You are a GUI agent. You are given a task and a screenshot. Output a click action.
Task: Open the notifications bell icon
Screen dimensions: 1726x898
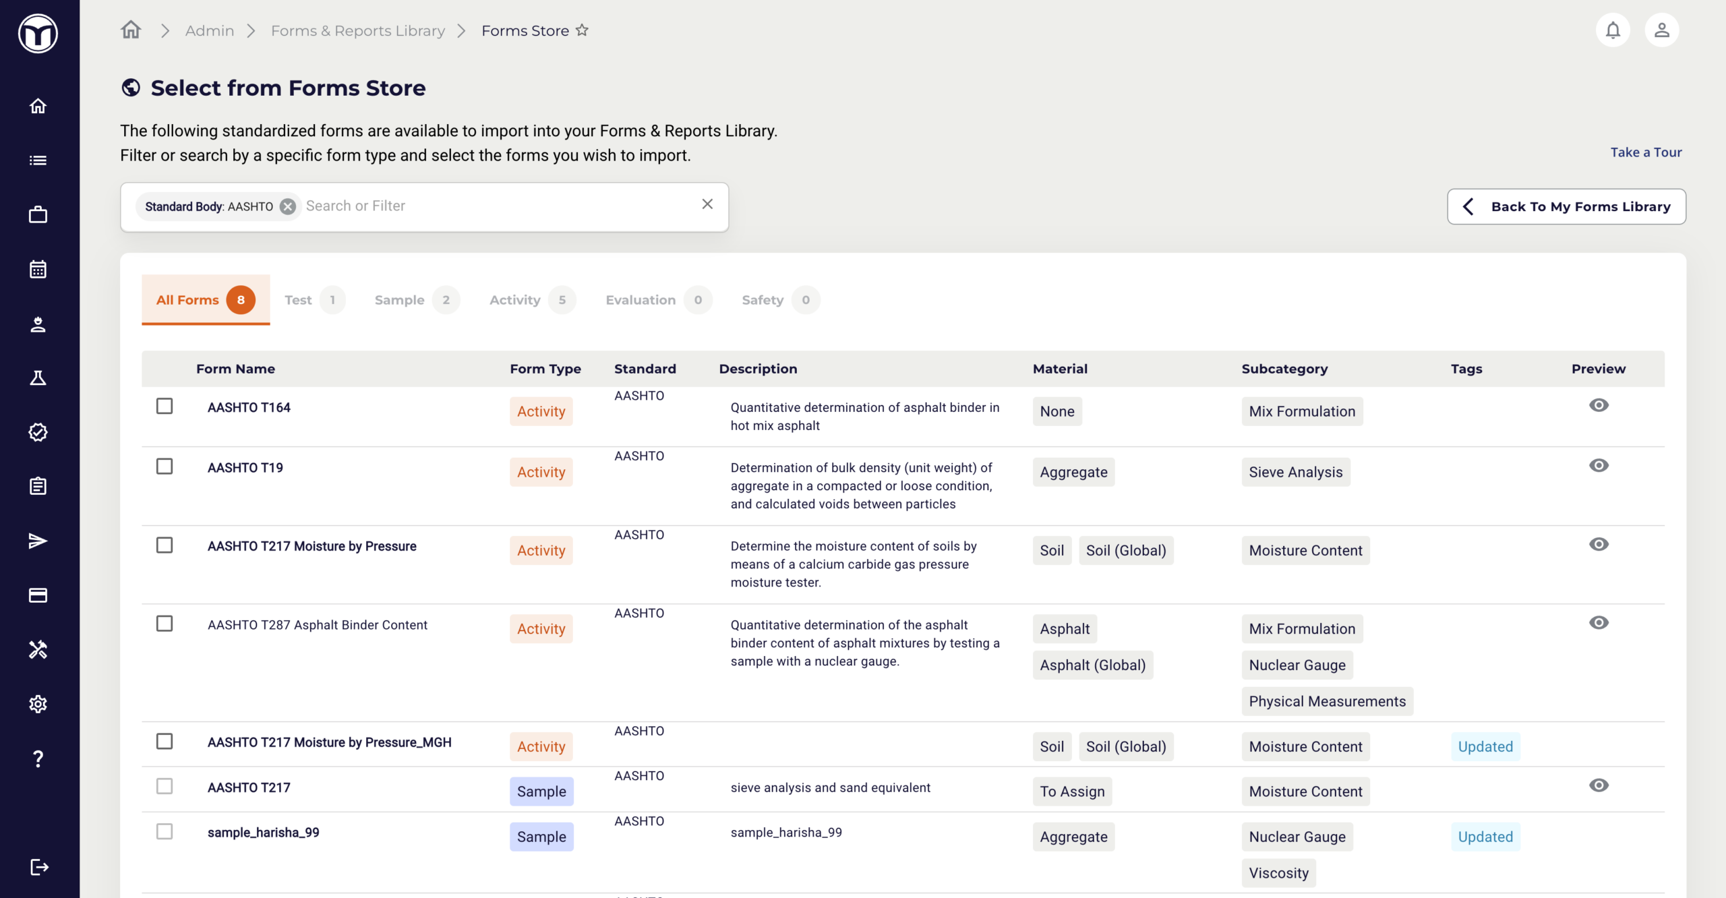[x=1612, y=30]
